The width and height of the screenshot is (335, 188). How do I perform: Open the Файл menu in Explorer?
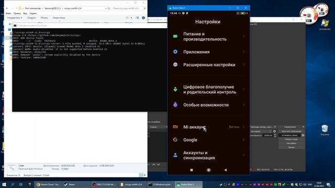point(8,13)
